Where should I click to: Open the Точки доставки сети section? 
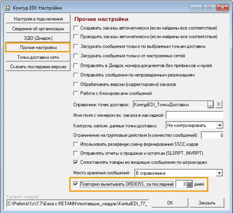(38, 57)
